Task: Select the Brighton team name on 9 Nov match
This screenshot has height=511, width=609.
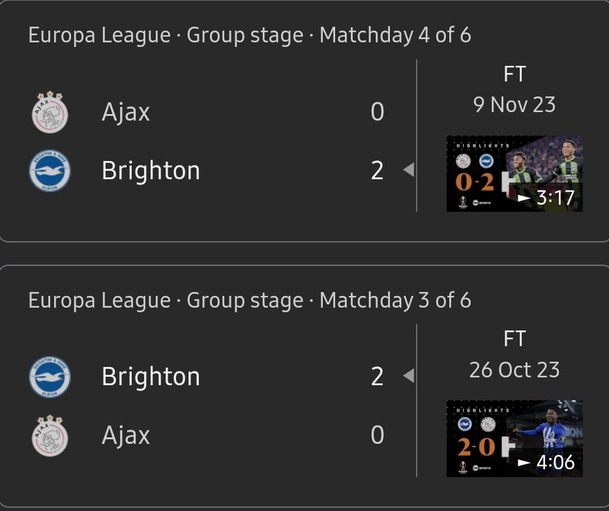Action: [151, 171]
